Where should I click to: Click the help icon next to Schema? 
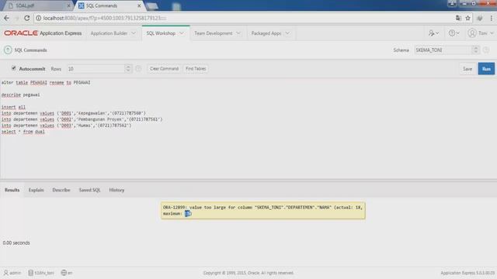(x=486, y=50)
